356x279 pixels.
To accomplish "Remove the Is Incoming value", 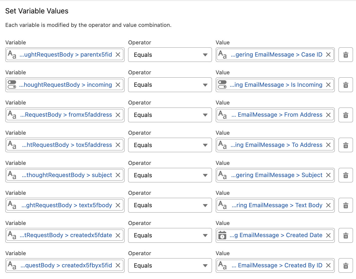I will coord(328,85).
